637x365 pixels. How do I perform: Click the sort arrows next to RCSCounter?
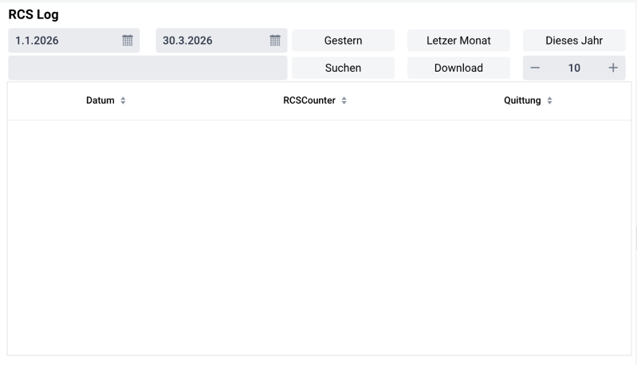(x=344, y=101)
